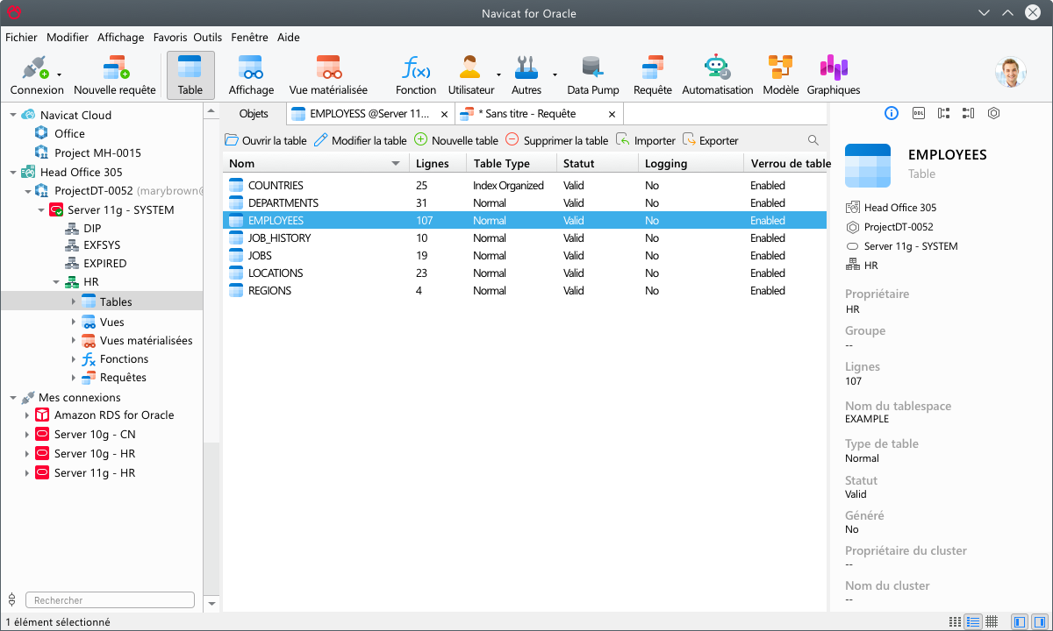Image resolution: width=1053 pixels, height=631 pixels.
Task: Select the JOB_HISTORY table row
Action: [x=525, y=238]
